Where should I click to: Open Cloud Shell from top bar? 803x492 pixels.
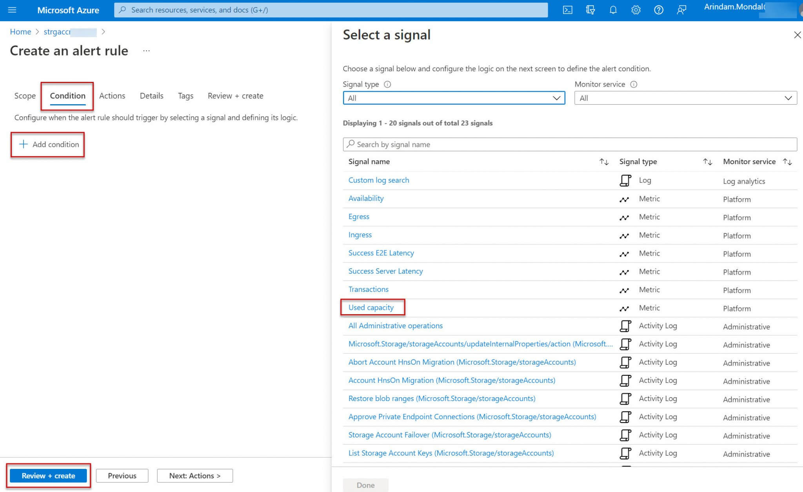click(567, 10)
